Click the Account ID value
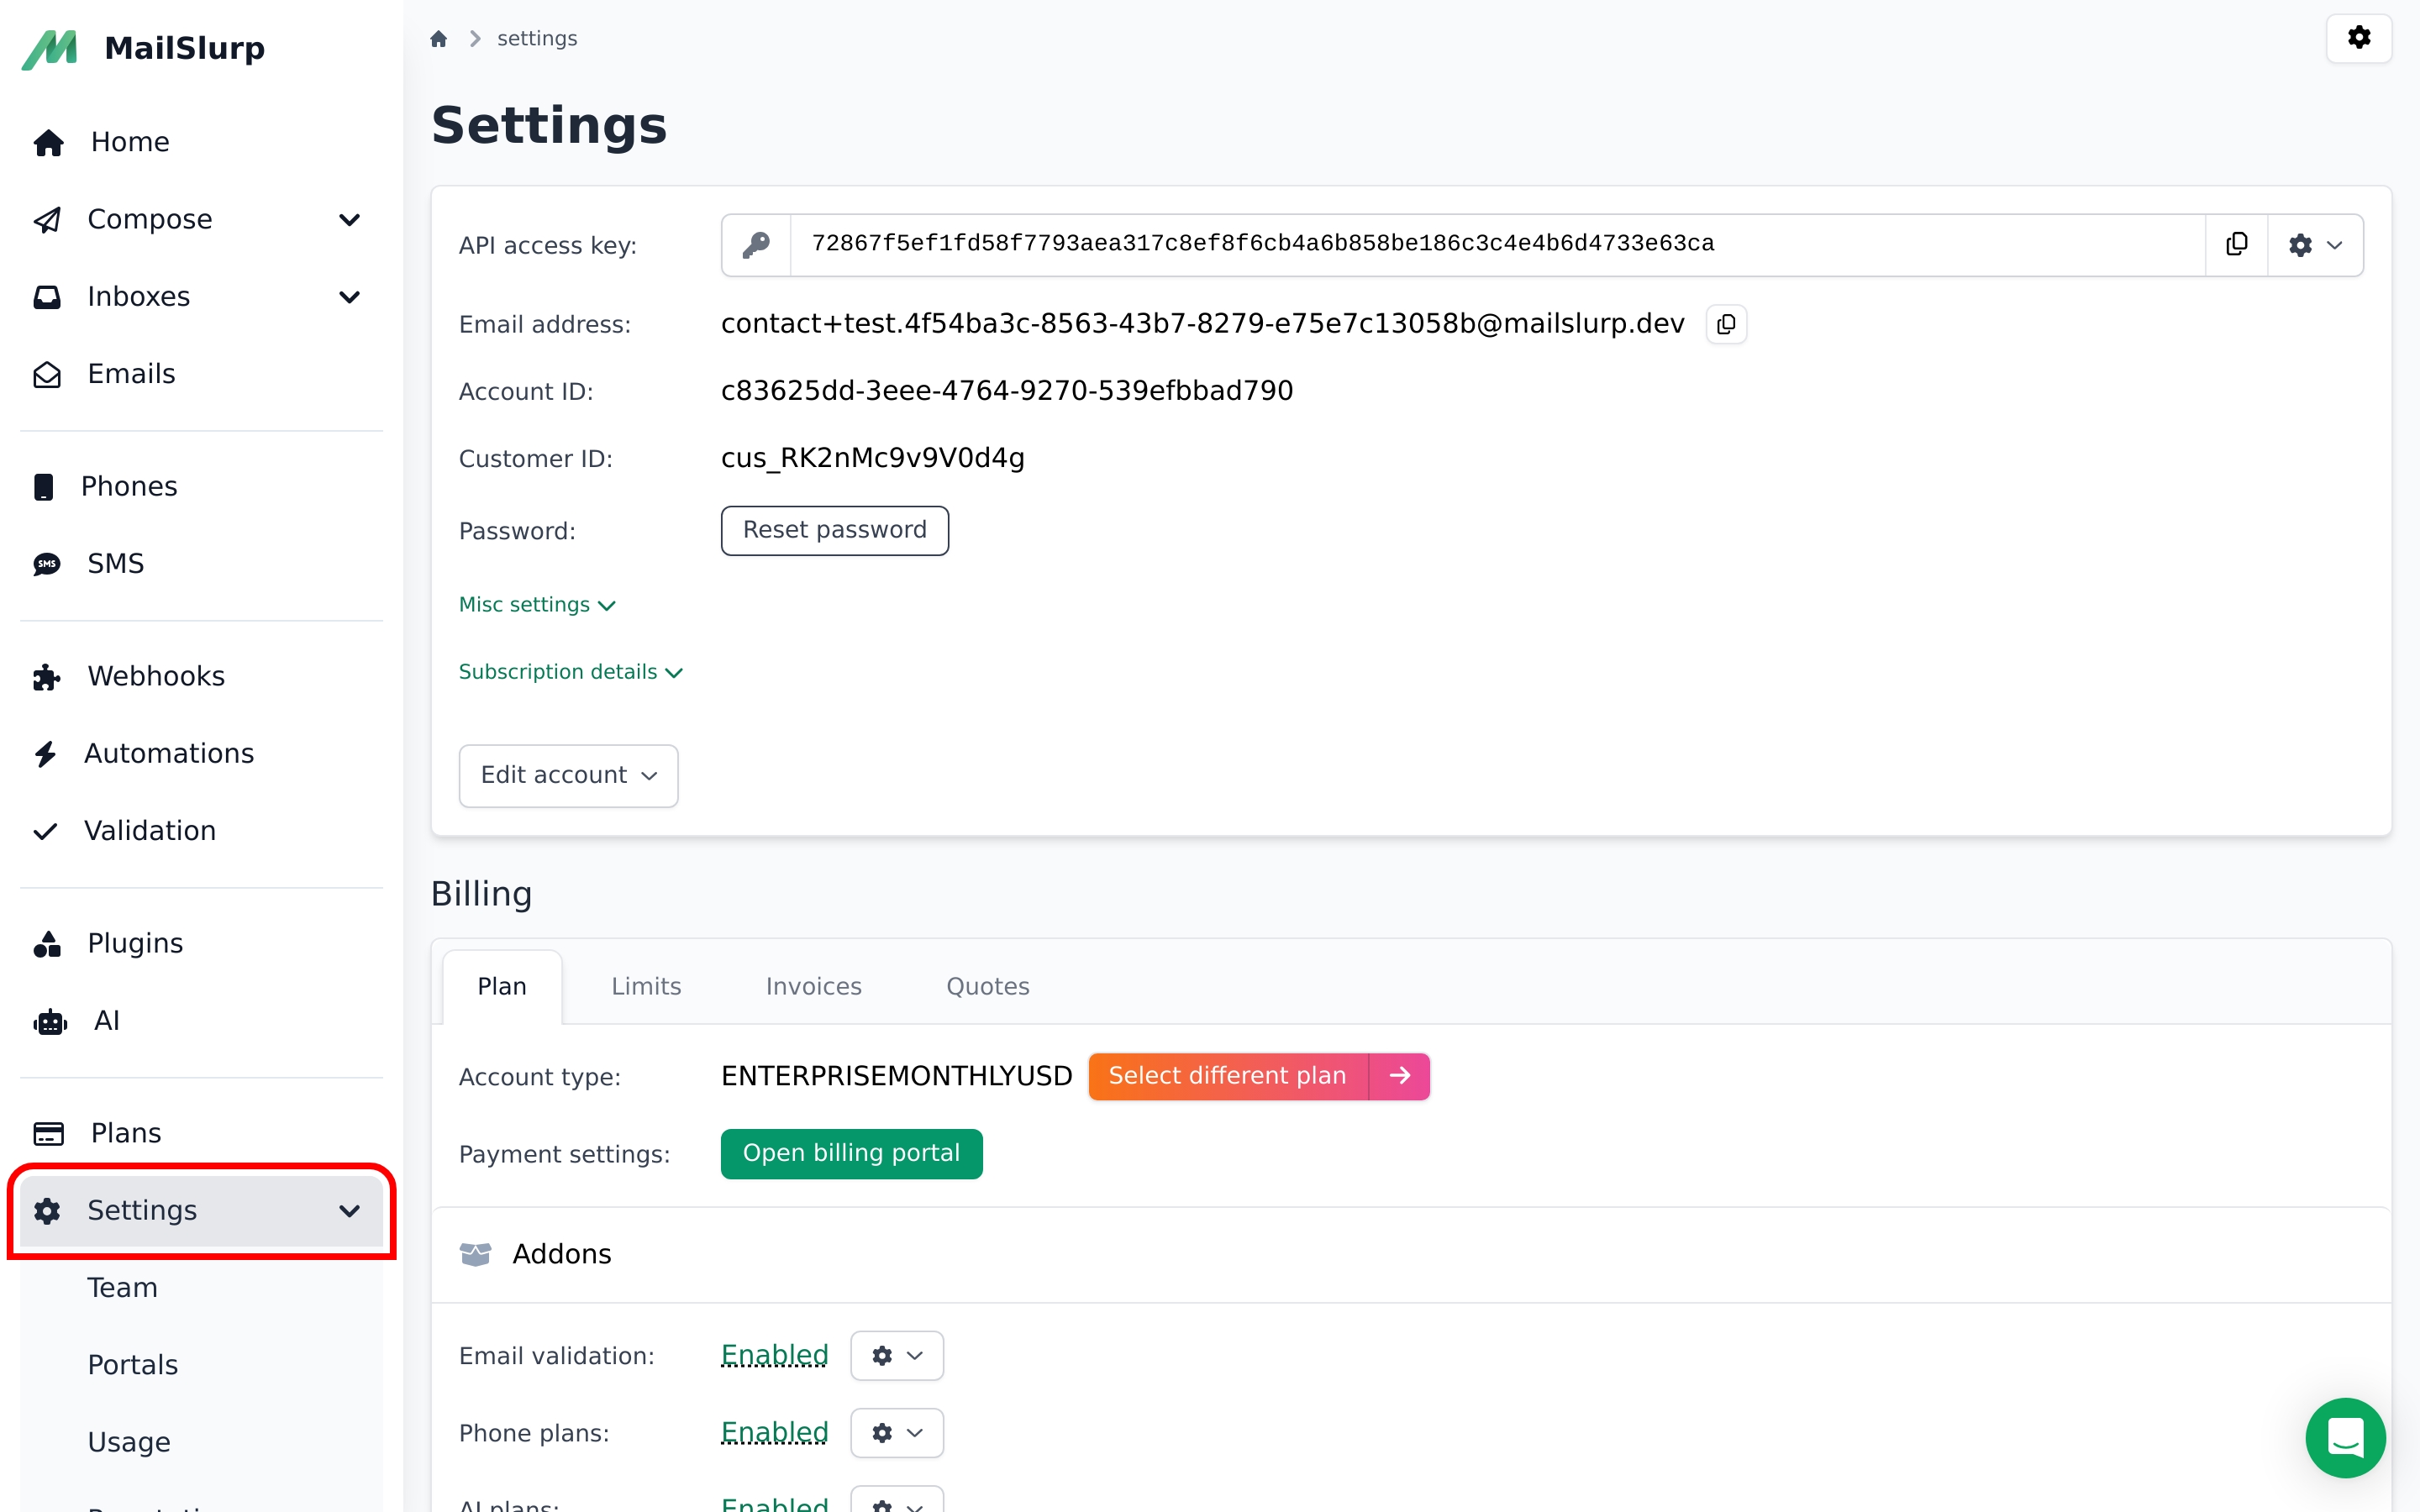This screenshot has height=1512, width=2420. (x=1007, y=391)
